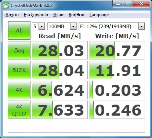This screenshot has width=152, height=138.
Task: Click 4K write result 0.203
Action: (x=117, y=90)
